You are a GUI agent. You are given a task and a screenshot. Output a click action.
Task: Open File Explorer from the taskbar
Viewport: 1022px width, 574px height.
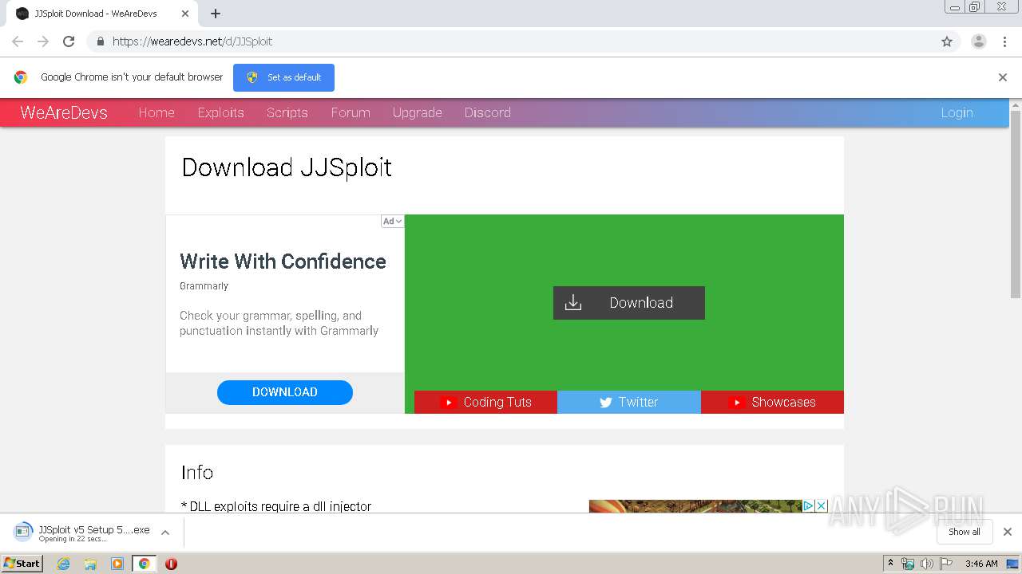(x=90, y=564)
